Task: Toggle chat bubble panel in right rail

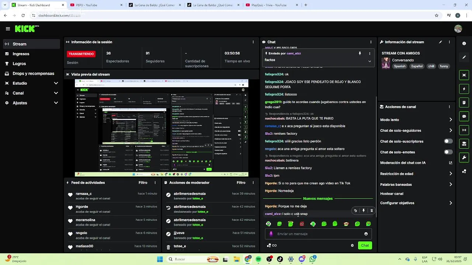Action: (x=464, y=116)
